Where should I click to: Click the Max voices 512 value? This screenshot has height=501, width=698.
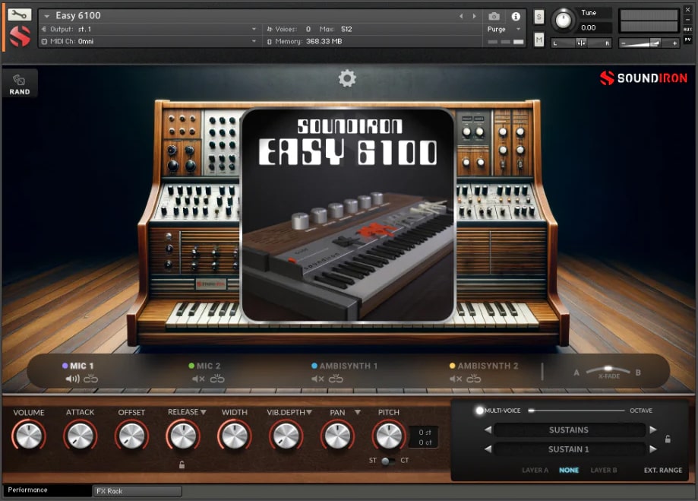tap(346, 29)
